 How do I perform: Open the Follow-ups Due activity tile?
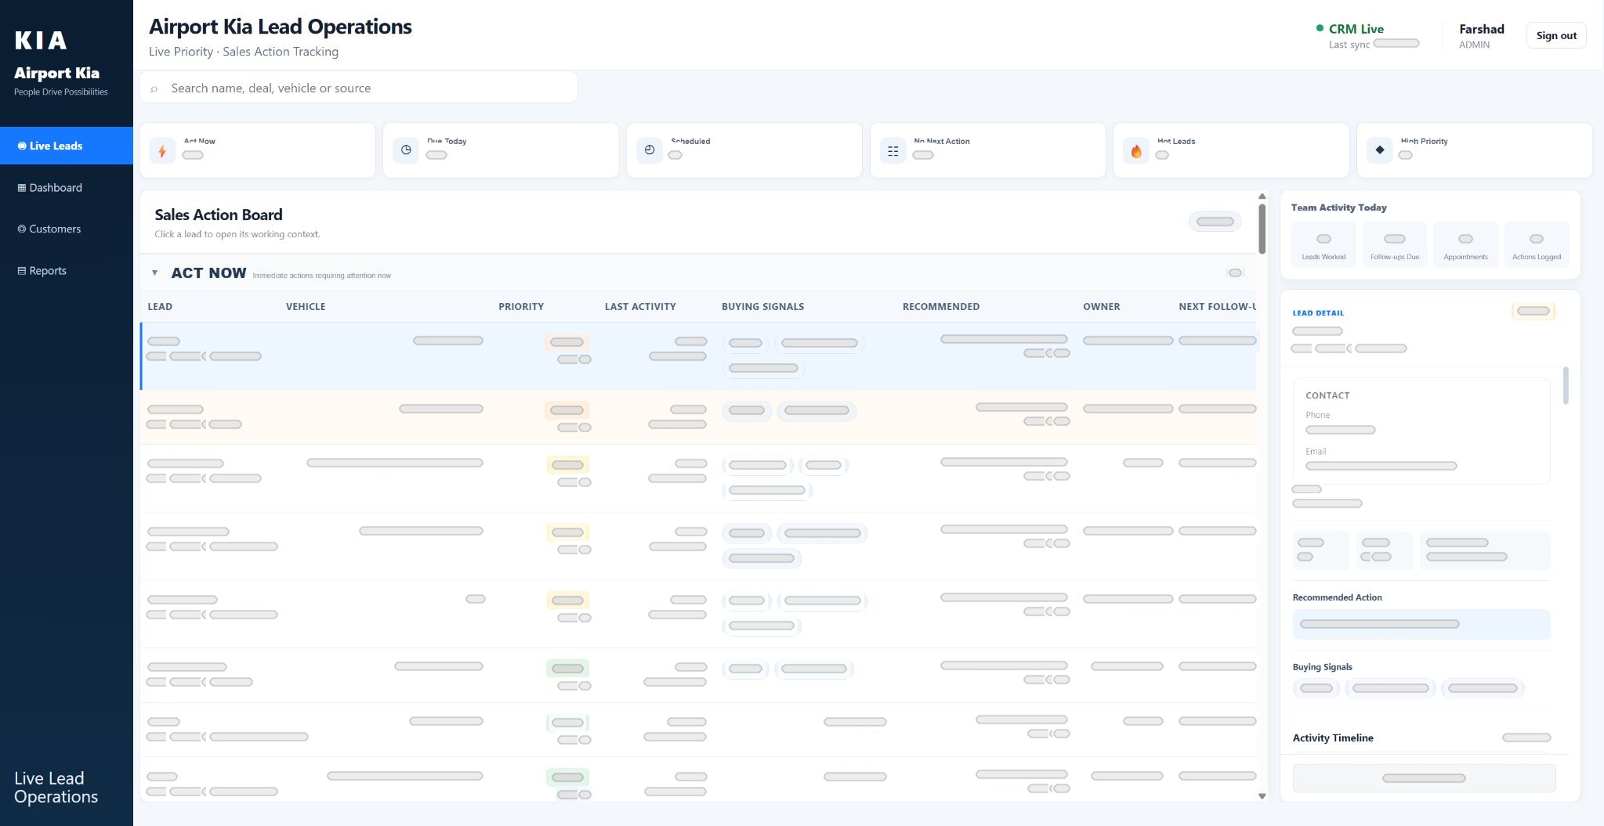1395,245
